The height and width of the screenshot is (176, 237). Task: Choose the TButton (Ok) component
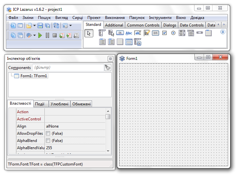pyautogui.click(x=120, y=33)
